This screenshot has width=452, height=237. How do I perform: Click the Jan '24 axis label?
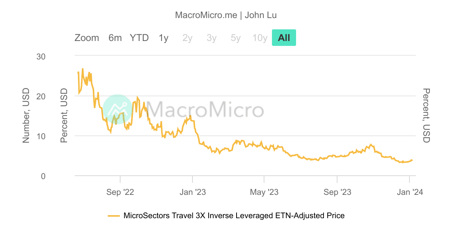coord(409,192)
